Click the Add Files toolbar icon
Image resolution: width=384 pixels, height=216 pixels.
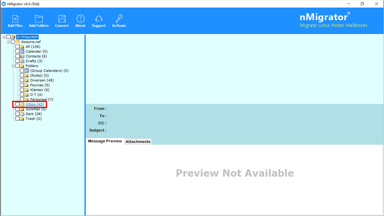tap(15, 19)
